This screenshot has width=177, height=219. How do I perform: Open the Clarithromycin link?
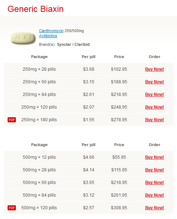click(51, 31)
